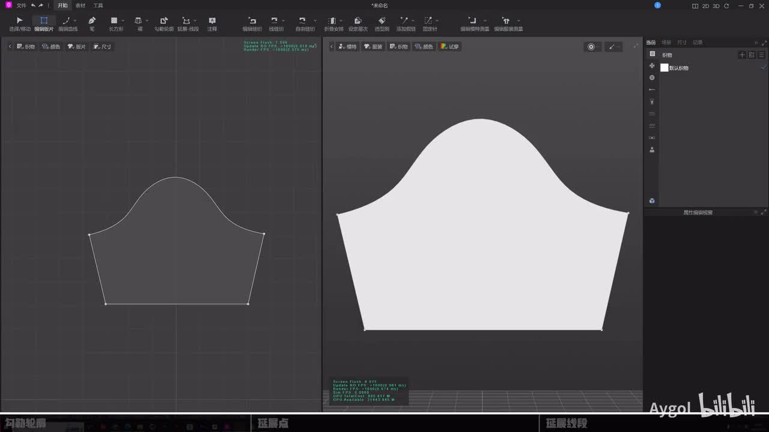Expand 自由缝纫 dropdown arrow

click(x=315, y=20)
